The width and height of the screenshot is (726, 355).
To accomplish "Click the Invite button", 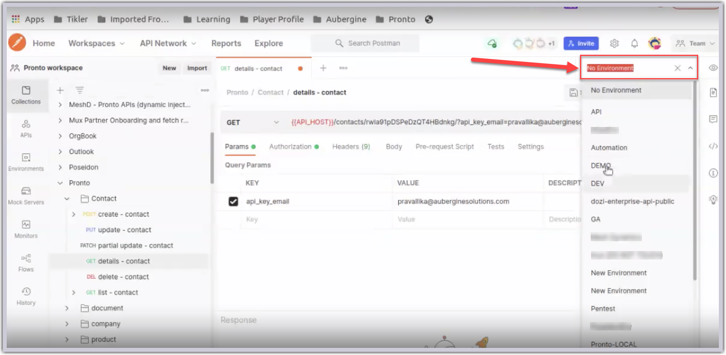I will (581, 43).
